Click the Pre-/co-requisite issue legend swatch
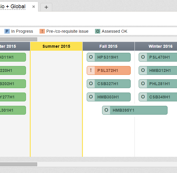 tap(42, 31)
